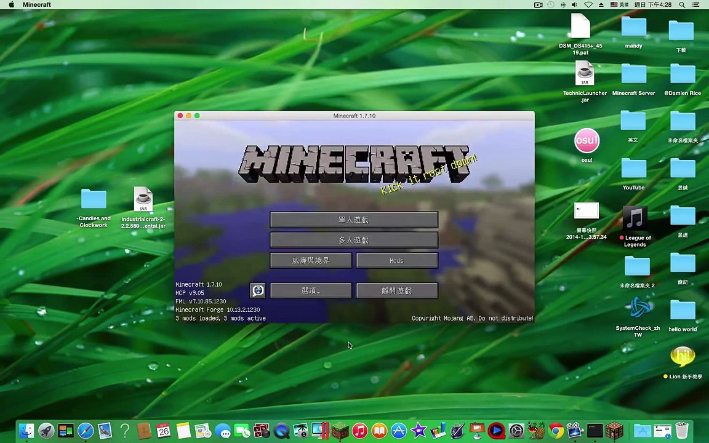Open the Time Machine menu bar icon

pos(551,4)
